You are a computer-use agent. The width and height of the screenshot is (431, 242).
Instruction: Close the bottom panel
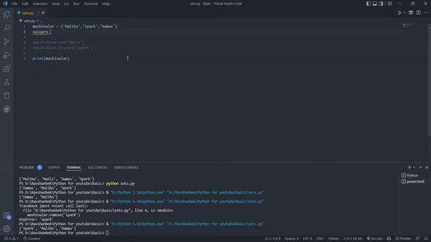(x=427, y=167)
